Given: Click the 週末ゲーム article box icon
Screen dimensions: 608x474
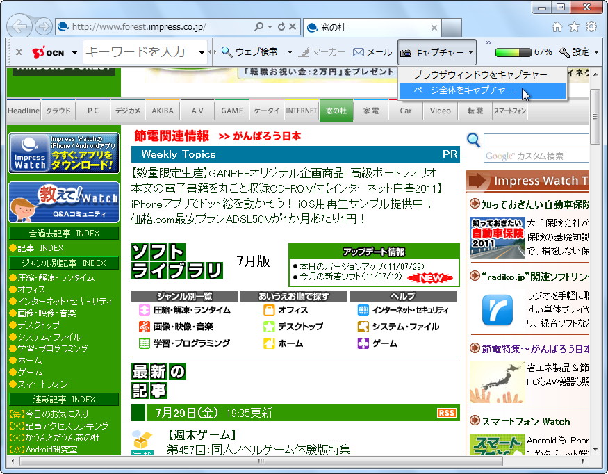Looking at the screenshot, I should [x=142, y=440].
